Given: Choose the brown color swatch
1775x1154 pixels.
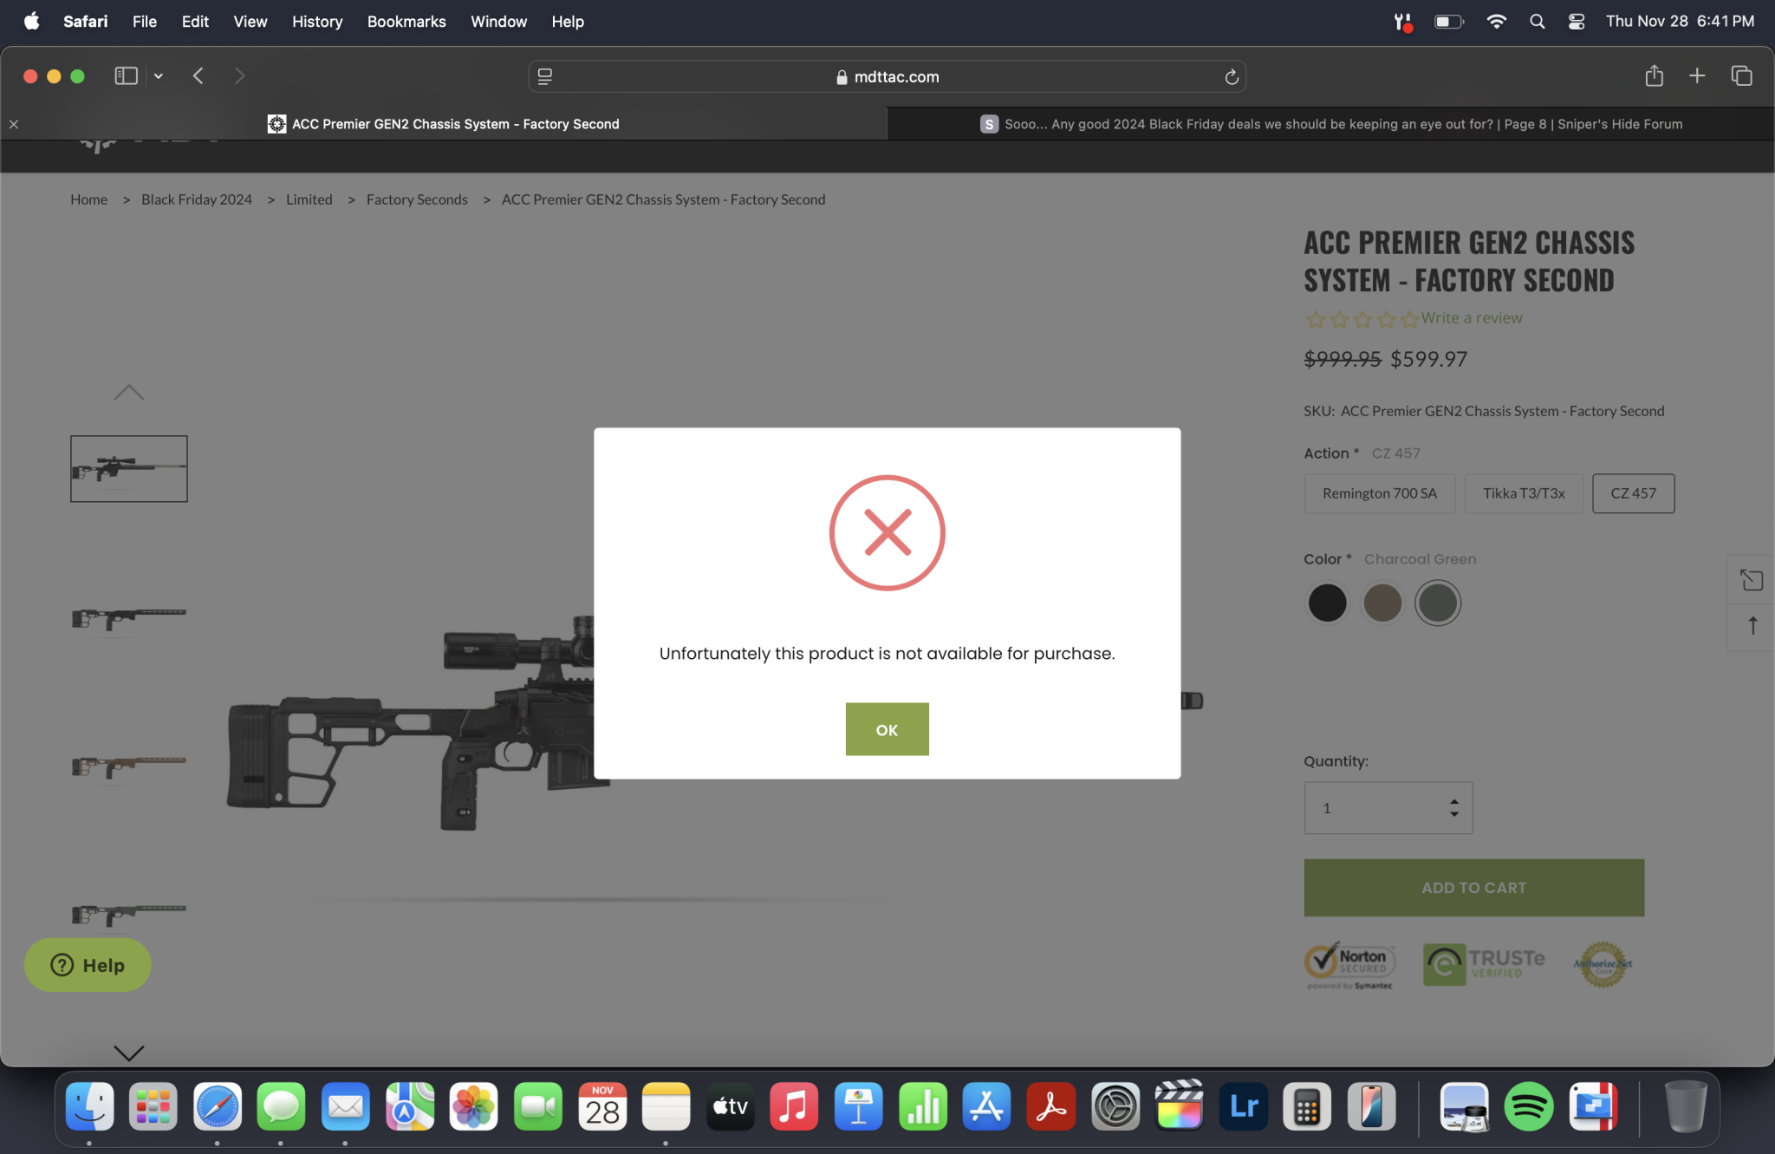Looking at the screenshot, I should tap(1382, 603).
